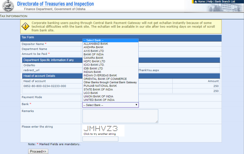Click the Odisha government emblem logo

8,6
